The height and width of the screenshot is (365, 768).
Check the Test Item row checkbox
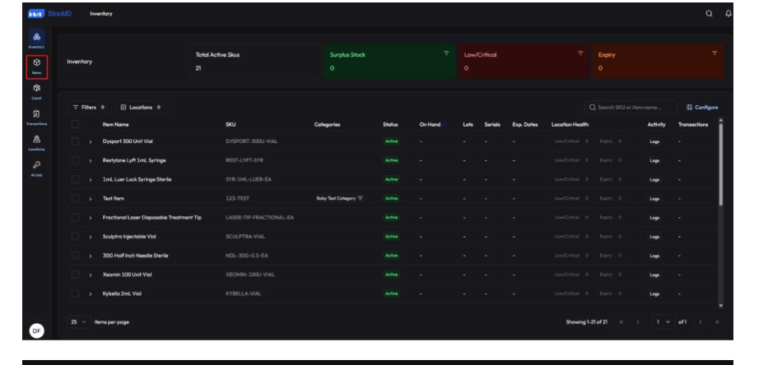point(75,198)
